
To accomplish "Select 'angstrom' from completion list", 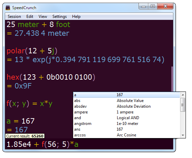I will click(x=127, y=124).
